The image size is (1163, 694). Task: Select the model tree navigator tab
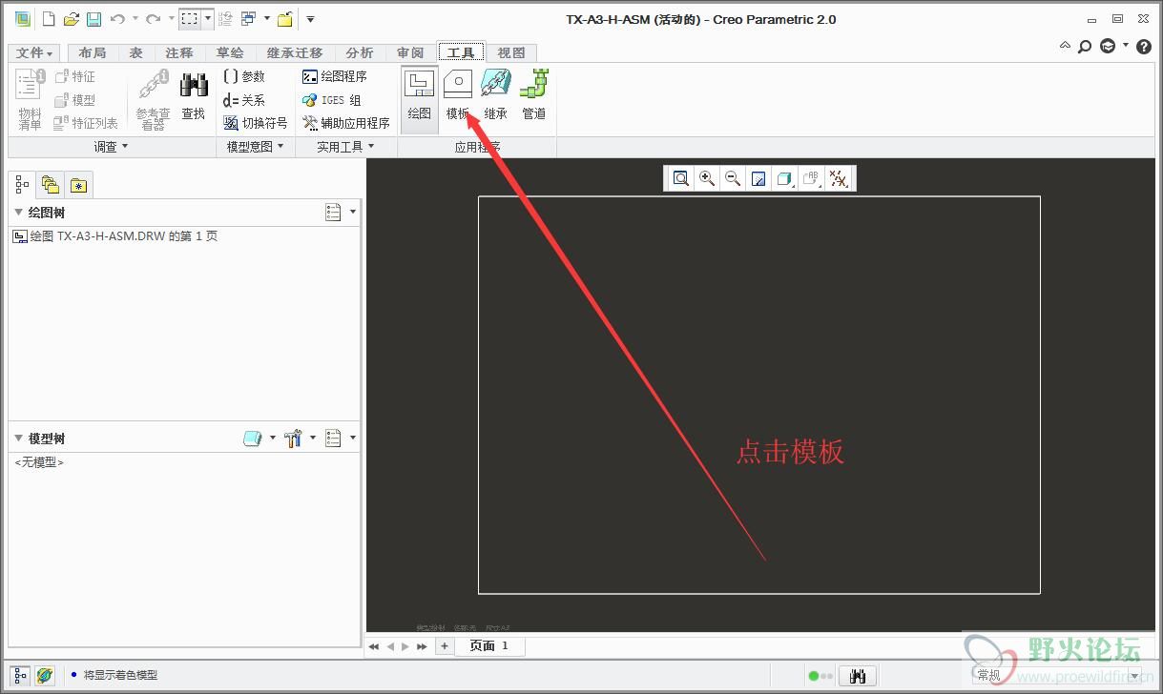point(22,185)
